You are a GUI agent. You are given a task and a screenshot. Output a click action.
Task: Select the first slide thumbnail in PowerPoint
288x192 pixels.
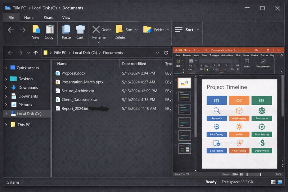click(185, 83)
